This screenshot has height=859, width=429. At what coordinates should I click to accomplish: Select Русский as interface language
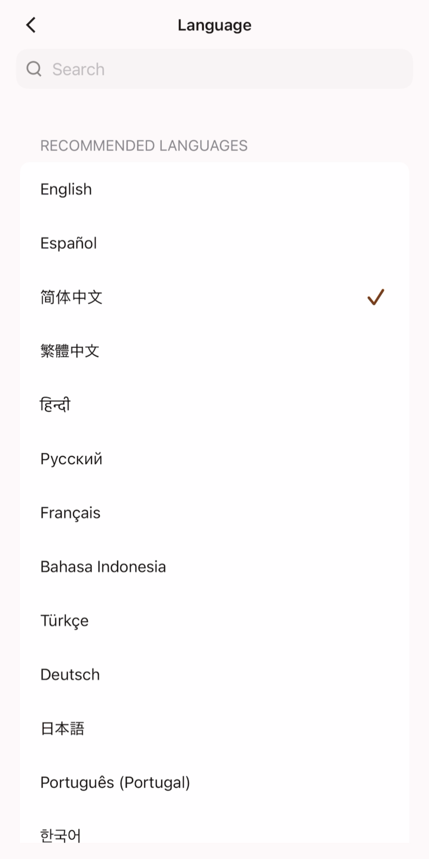click(71, 458)
